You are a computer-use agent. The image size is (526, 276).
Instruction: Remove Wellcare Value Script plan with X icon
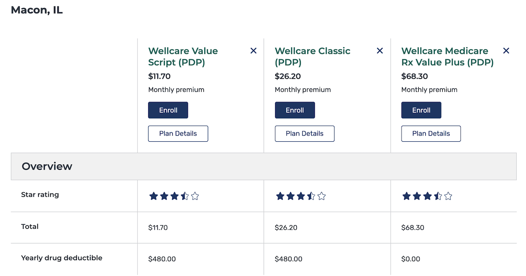(x=253, y=51)
